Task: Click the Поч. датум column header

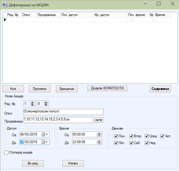Action: pos(77,15)
